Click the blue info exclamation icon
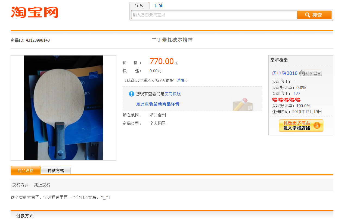Viewport: 363px width, 219px height. pos(132,94)
